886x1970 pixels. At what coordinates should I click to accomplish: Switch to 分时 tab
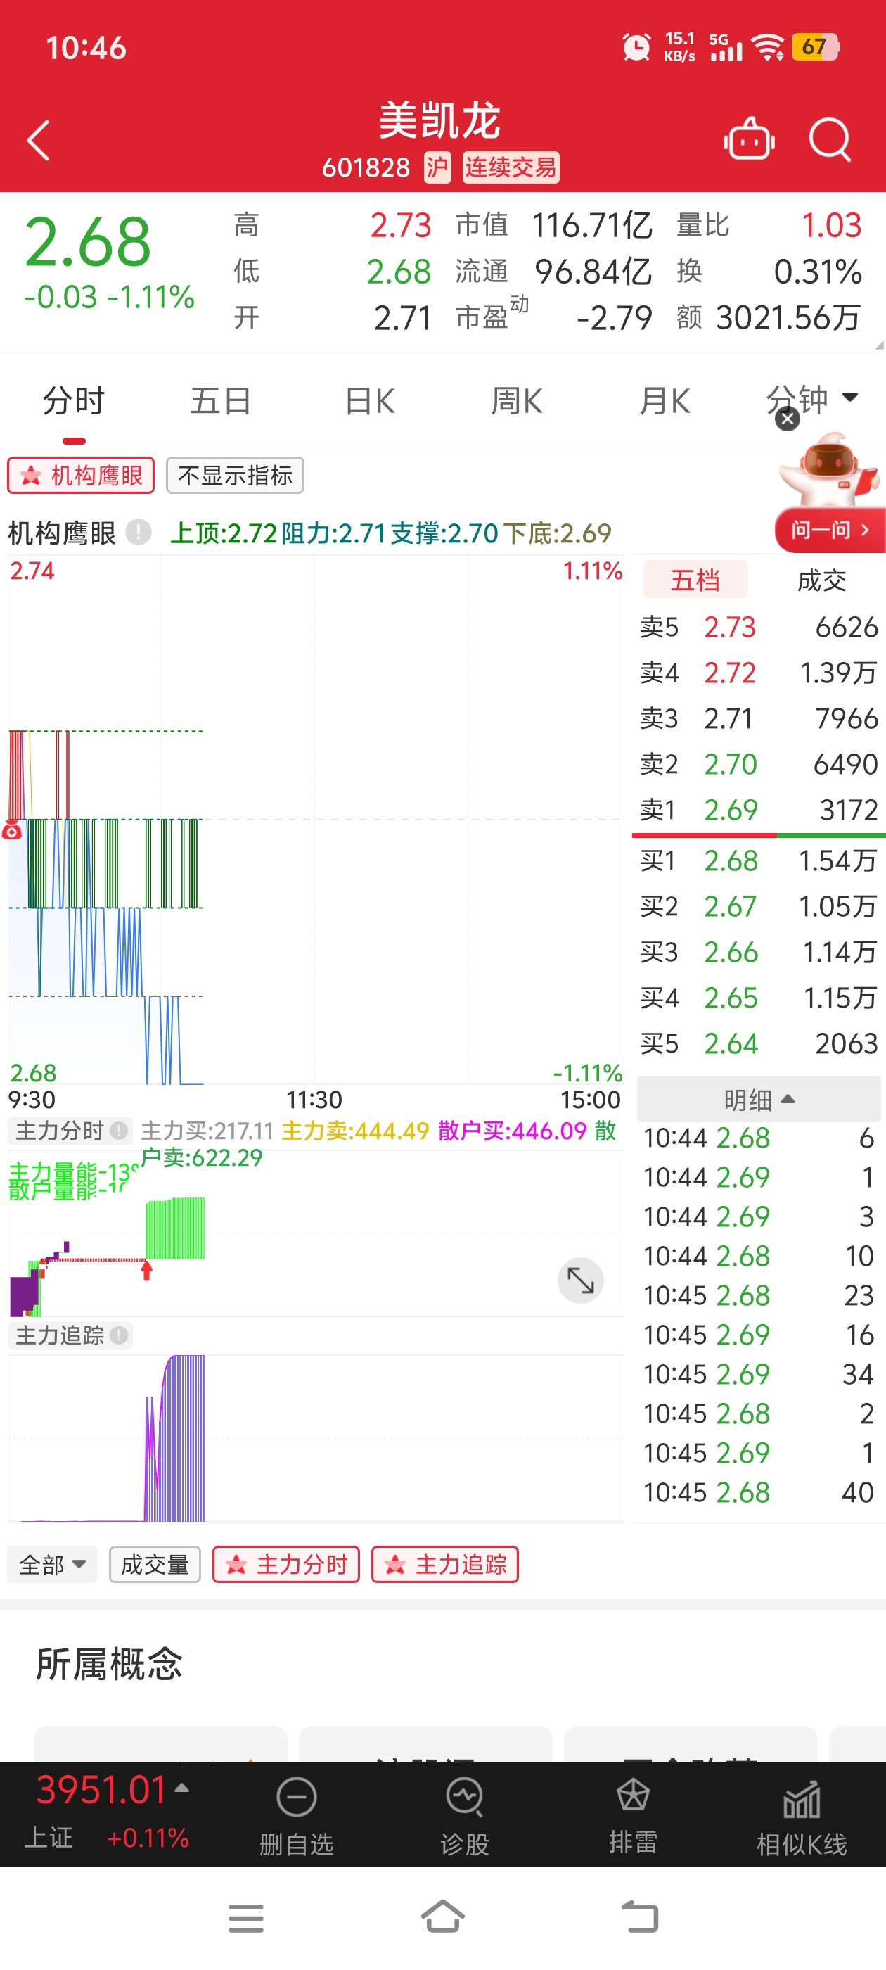tap(73, 401)
